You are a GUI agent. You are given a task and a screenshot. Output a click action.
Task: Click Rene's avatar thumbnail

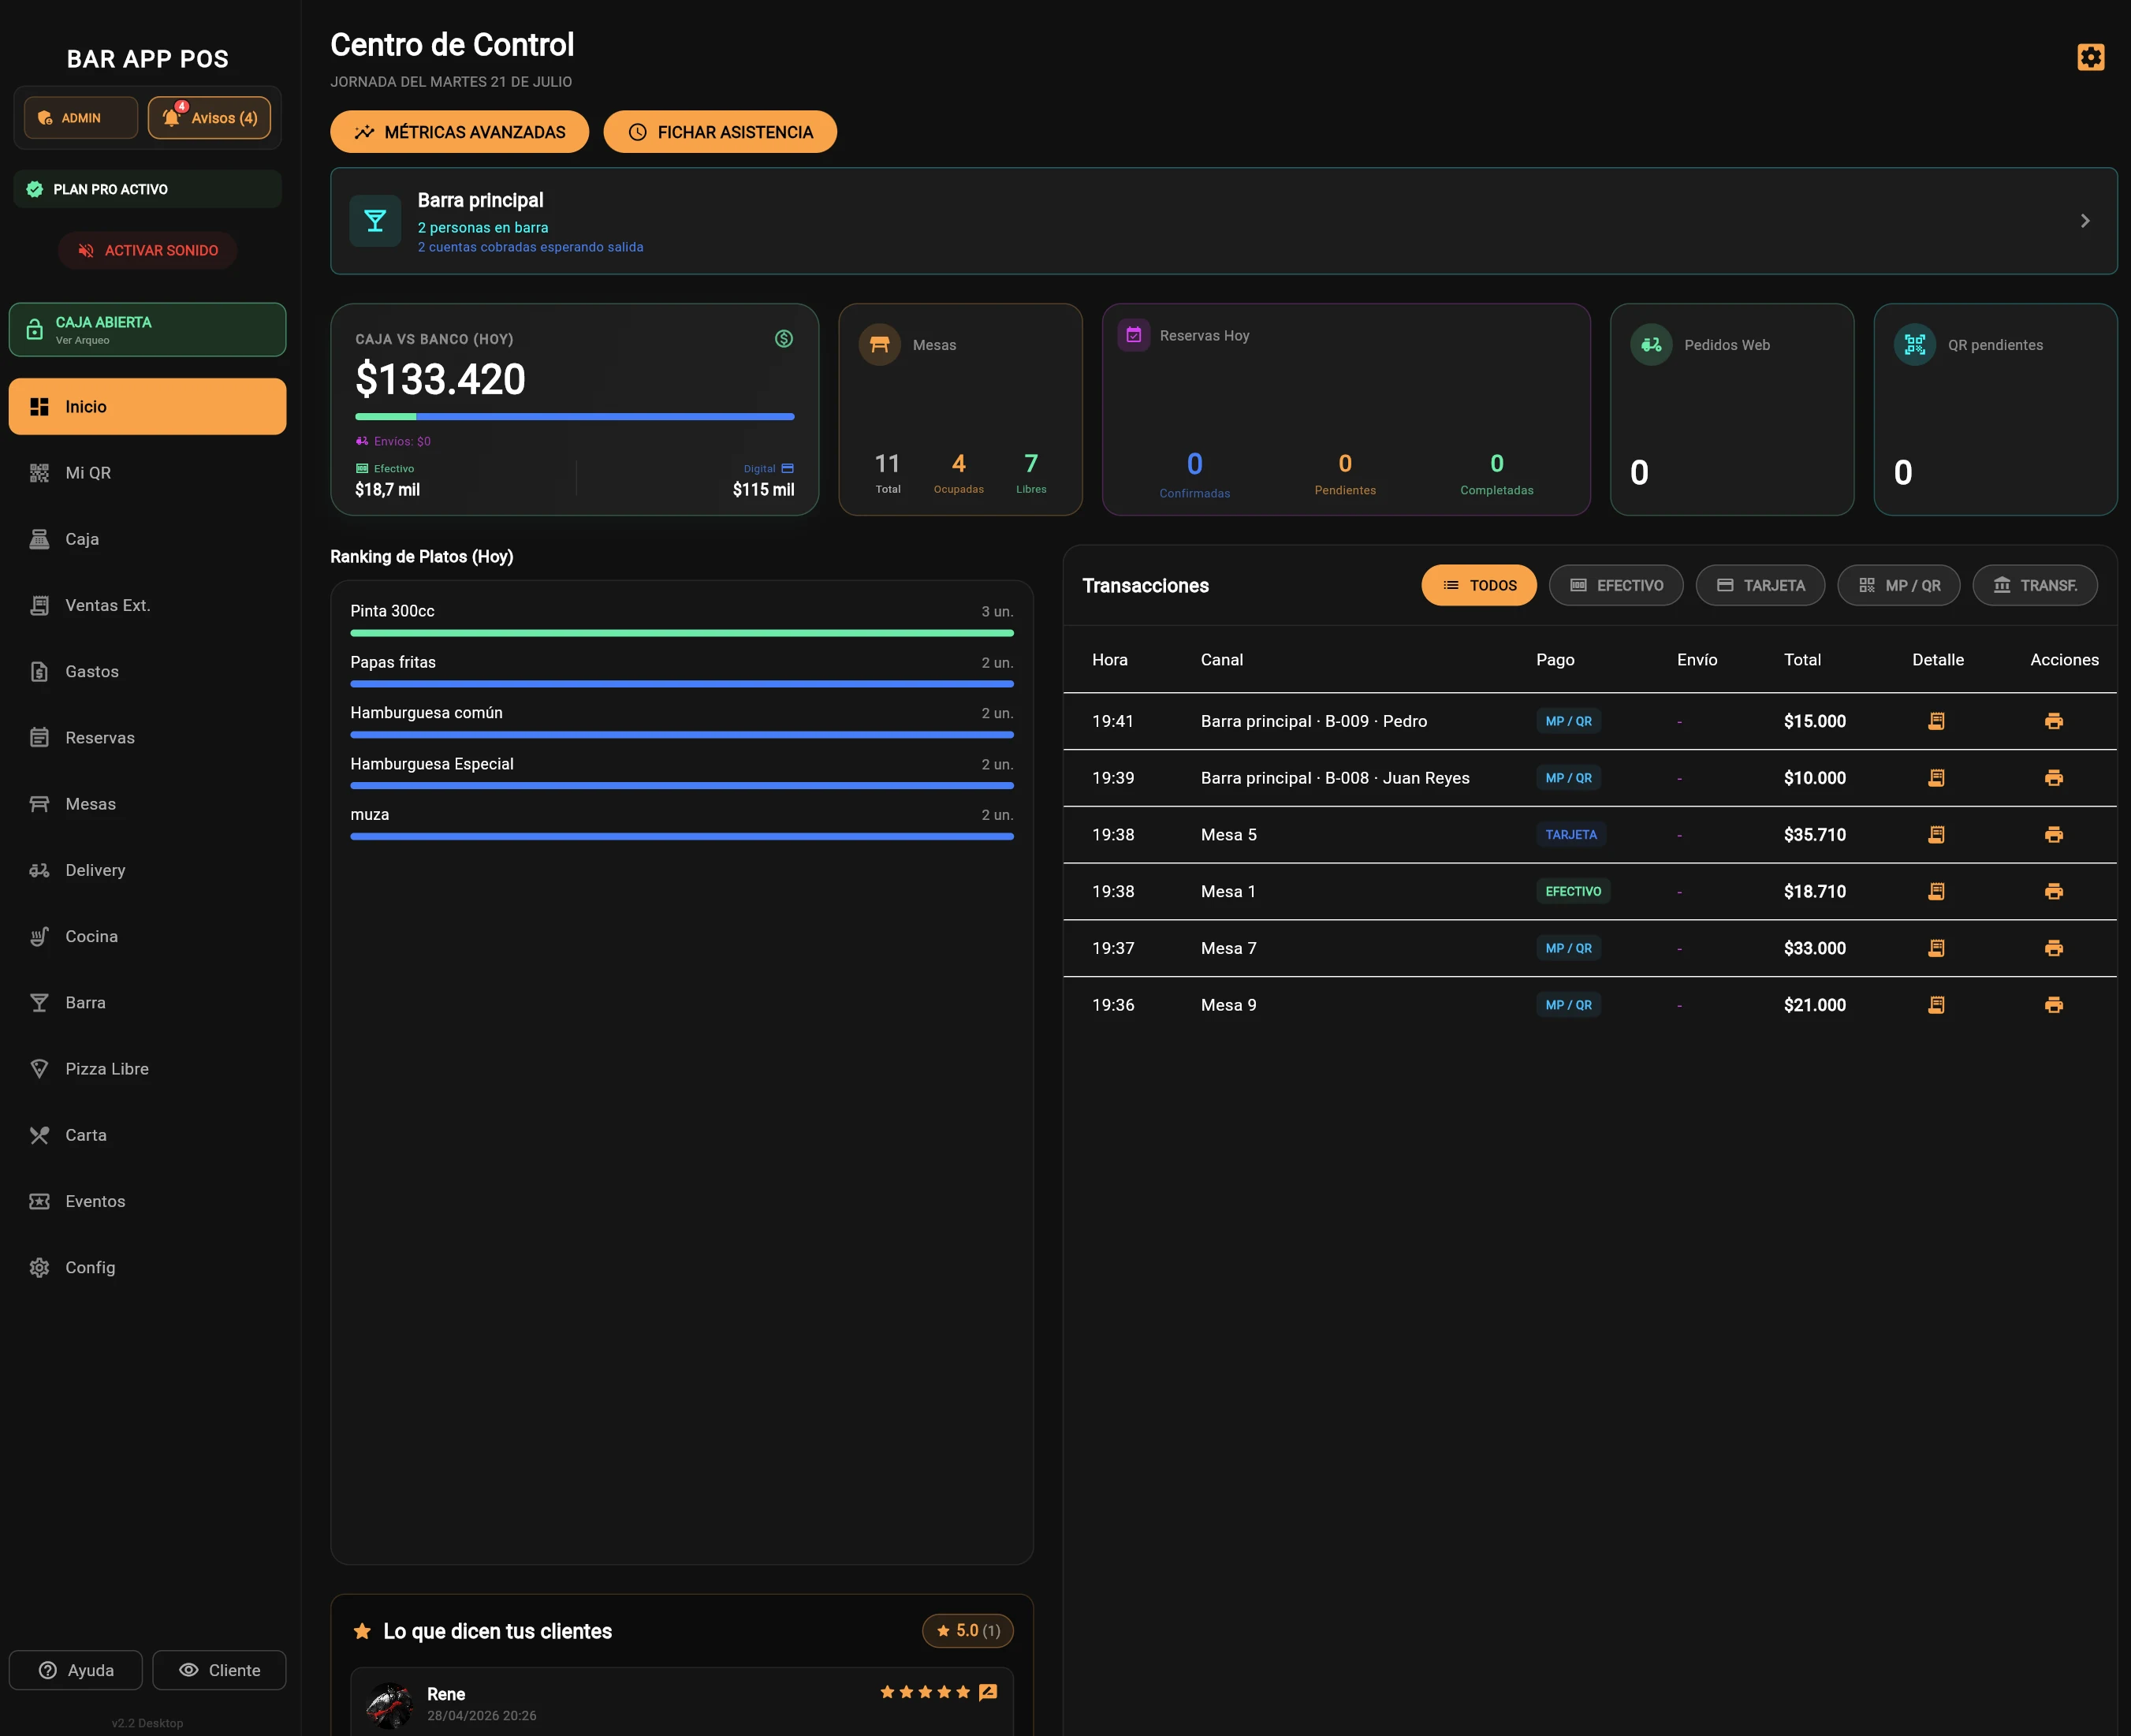pos(389,1705)
